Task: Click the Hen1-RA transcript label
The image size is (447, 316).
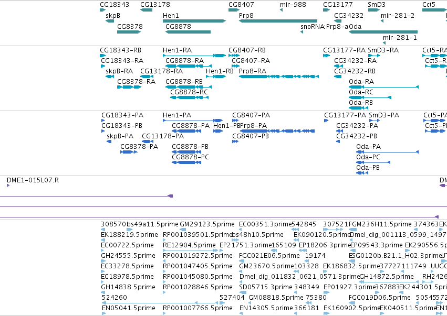Action: pyautogui.click(x=178, y=50)
